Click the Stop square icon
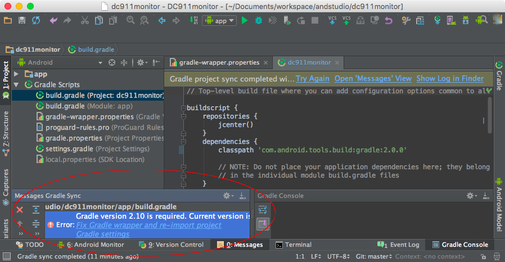This screenshot has height=262, width=505. tap(315, 21)
